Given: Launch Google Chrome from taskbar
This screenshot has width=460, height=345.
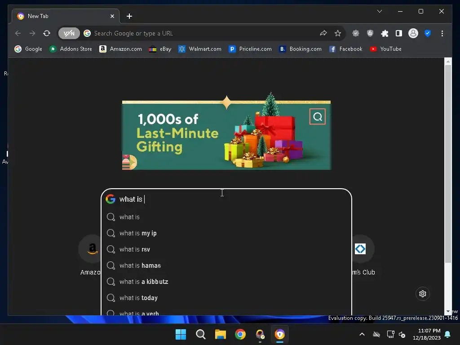Looking at the screenshot, I should coord(240,334).
